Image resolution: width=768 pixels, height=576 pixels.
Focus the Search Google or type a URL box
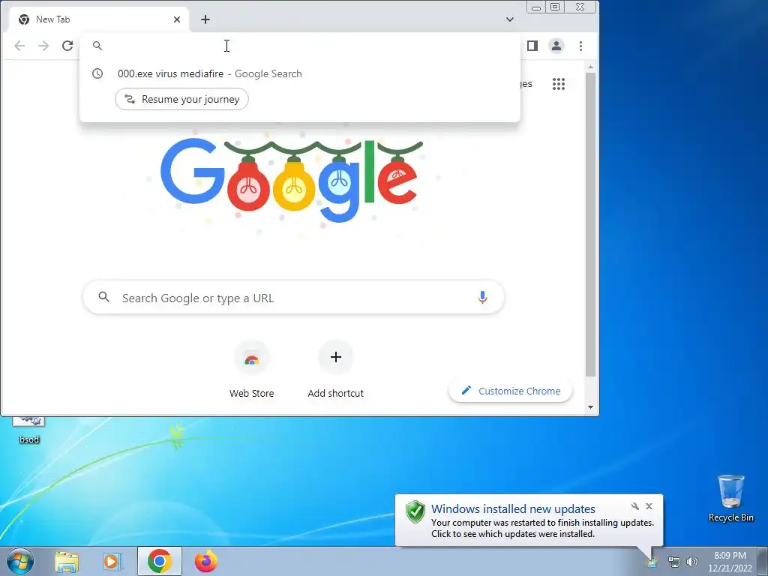293,297
